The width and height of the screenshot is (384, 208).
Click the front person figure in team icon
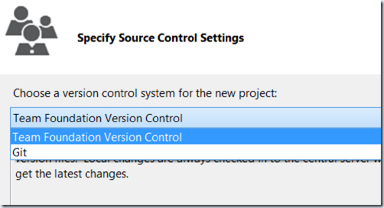click(32, 40)
